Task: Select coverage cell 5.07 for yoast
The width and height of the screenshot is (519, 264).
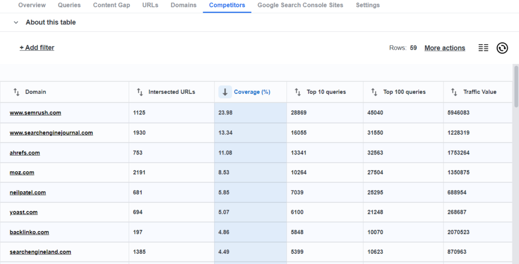Action: coord(250,212)
